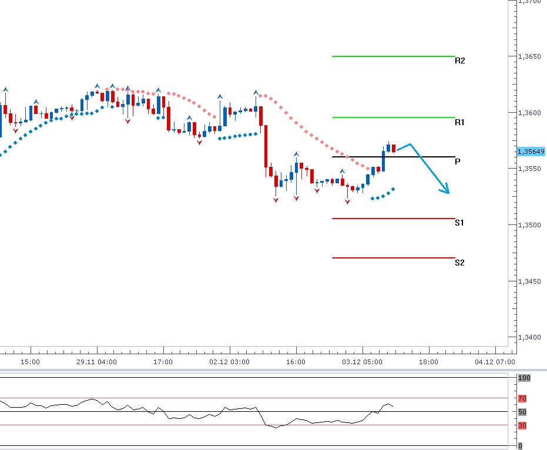
Task: Click the RSI 30 oversold label
Action: [x=522, y=425]
